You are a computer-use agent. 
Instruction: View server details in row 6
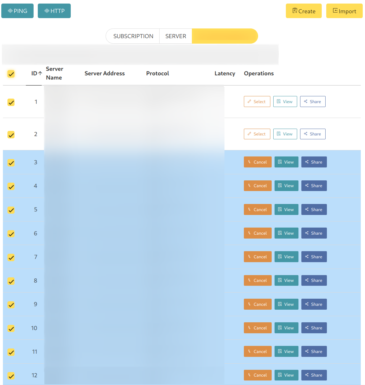click(x=286, y=233)
